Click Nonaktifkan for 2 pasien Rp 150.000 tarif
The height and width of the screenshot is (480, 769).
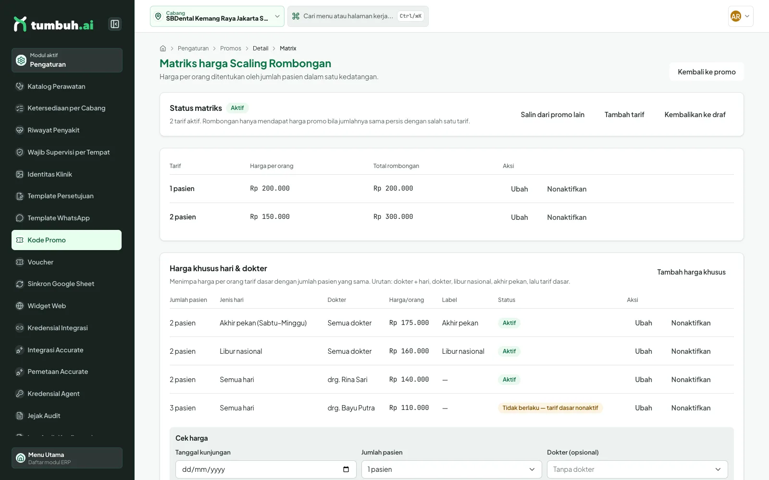[567, 217]
